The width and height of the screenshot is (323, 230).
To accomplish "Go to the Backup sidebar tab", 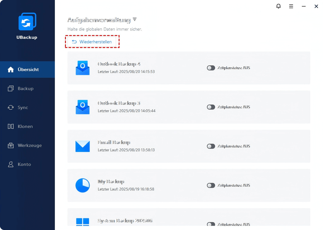I will (x=25, y=88).
